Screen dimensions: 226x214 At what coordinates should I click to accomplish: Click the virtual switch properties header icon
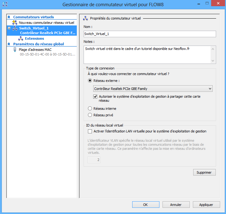[86, 19]
